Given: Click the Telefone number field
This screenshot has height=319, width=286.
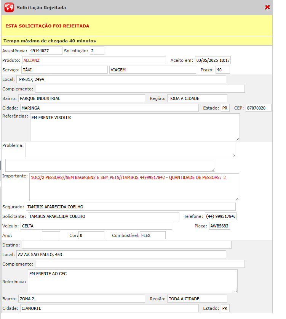Looking at the screenshot, I should [220, 216].
